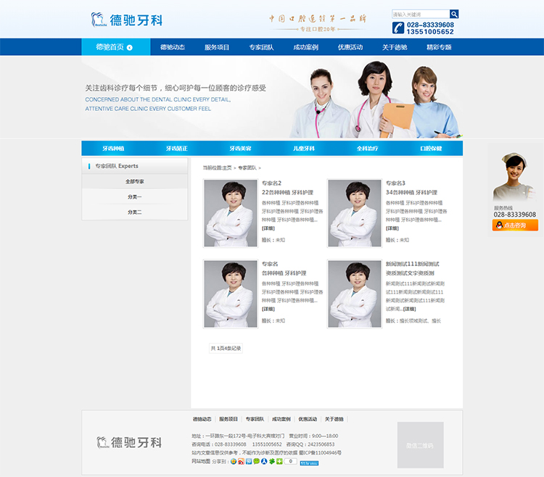
Task: Click the arrow icon beside 德驰首页
Action: (129, 48)
